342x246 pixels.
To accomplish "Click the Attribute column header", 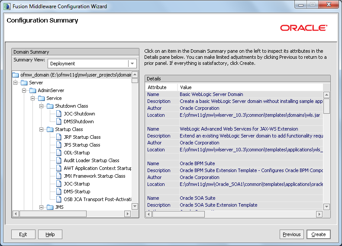I will click(x=161, y=87).
